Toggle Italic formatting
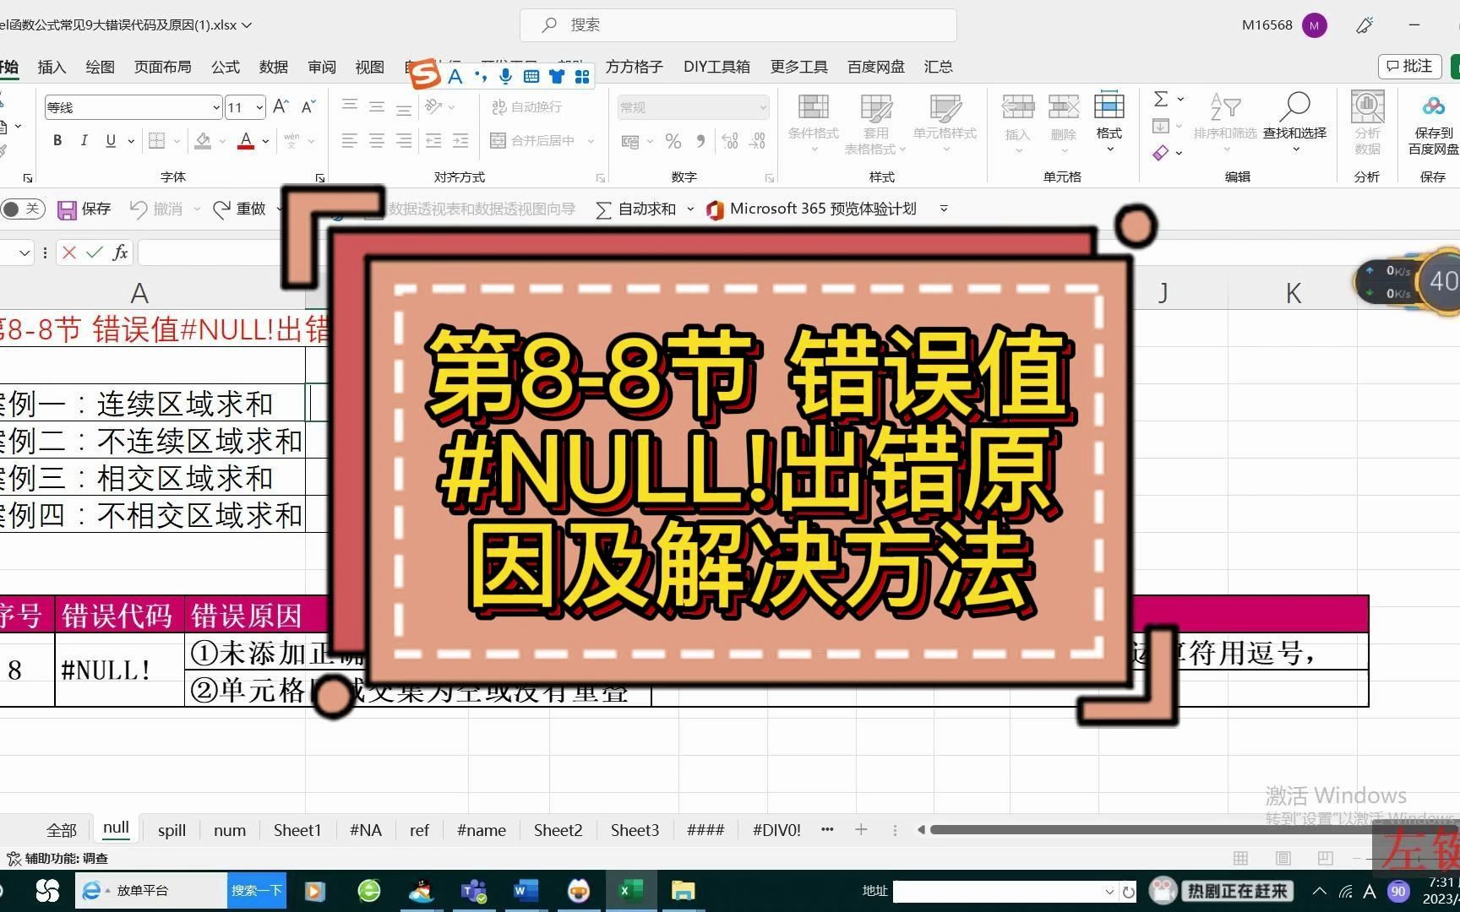The width and height of the screenshot is (1460, 912). [84, 140]
